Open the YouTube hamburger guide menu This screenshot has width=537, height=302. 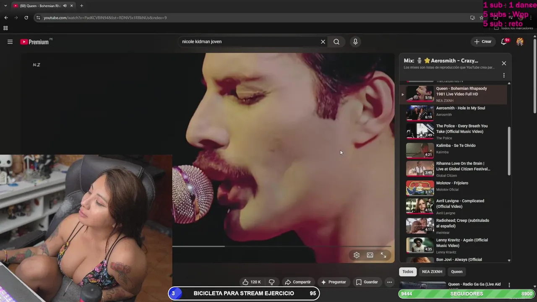tap(10, 42)
